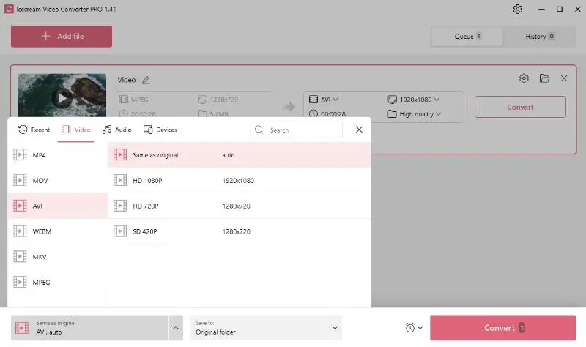Click the auto resolution text
Viewport: 586px width, 347px height.
pos(229,155)
